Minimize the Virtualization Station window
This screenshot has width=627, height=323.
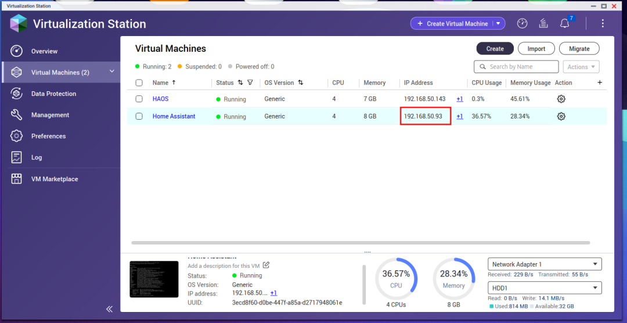594,6
